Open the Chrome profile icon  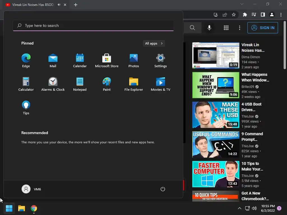(272, 15)
